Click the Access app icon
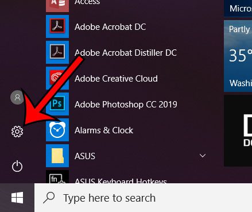Image resolution: width=252 pixels, height=212 pixels. 57,6
